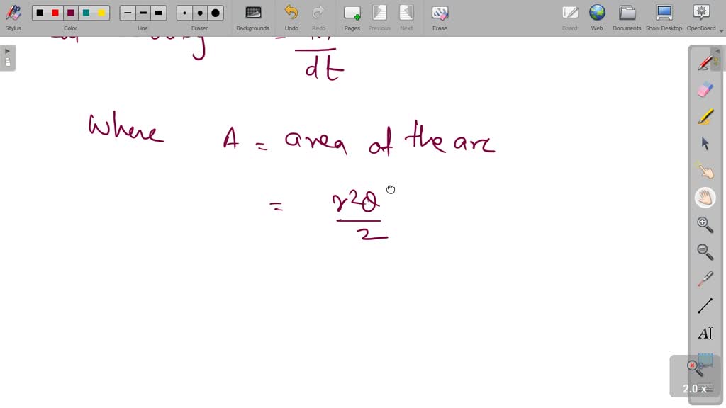Undo the last stroke
This screenshot has width=726, height=408.
[x=291, y=18]
